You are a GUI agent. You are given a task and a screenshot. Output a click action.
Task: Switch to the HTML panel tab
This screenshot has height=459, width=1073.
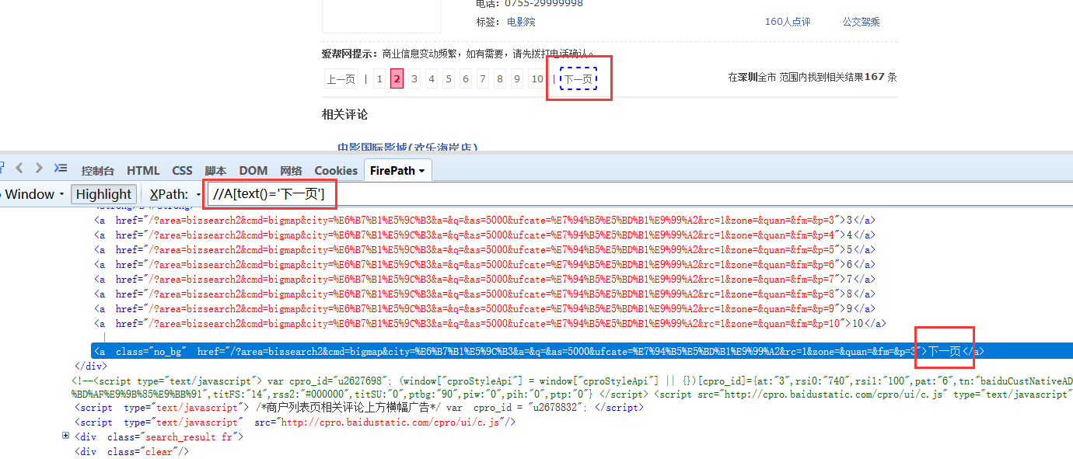point(143,171)
